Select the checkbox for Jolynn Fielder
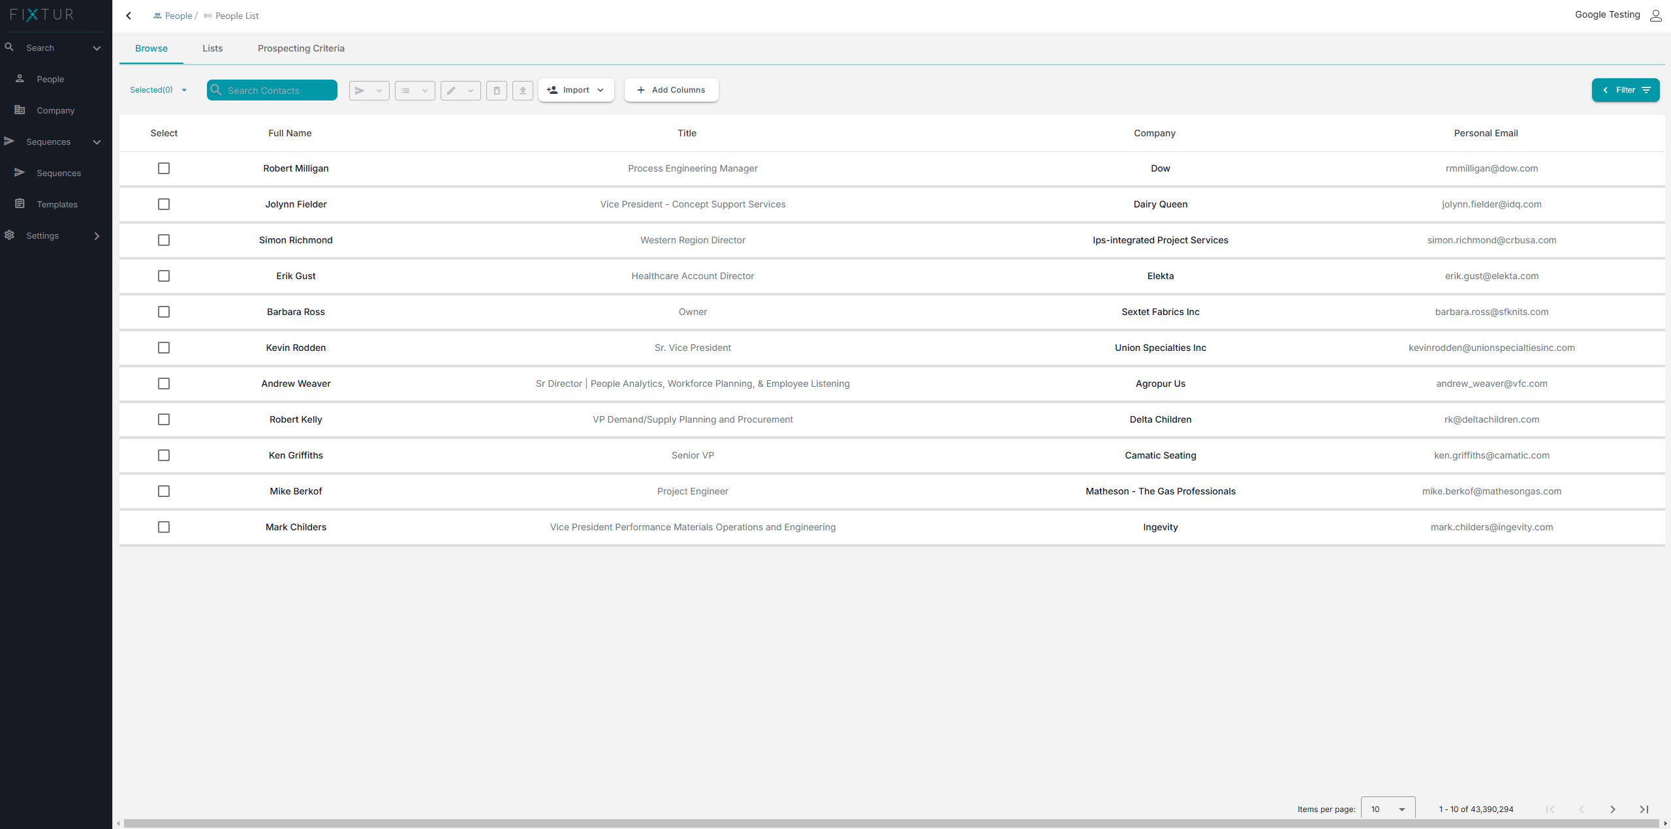Screen dimensions: 1671x829 click(x=164, y=204)
